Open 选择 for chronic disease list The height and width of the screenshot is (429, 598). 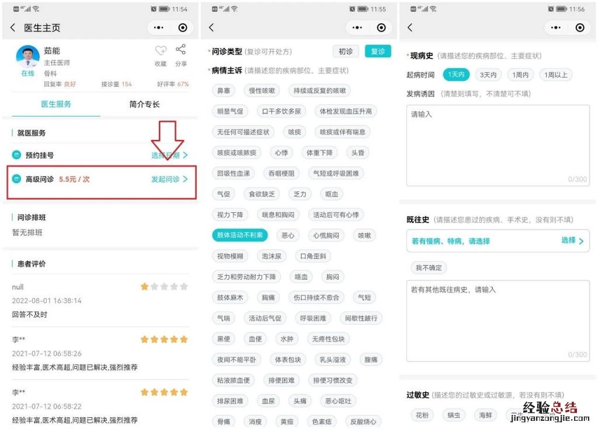tap(572, 241)
